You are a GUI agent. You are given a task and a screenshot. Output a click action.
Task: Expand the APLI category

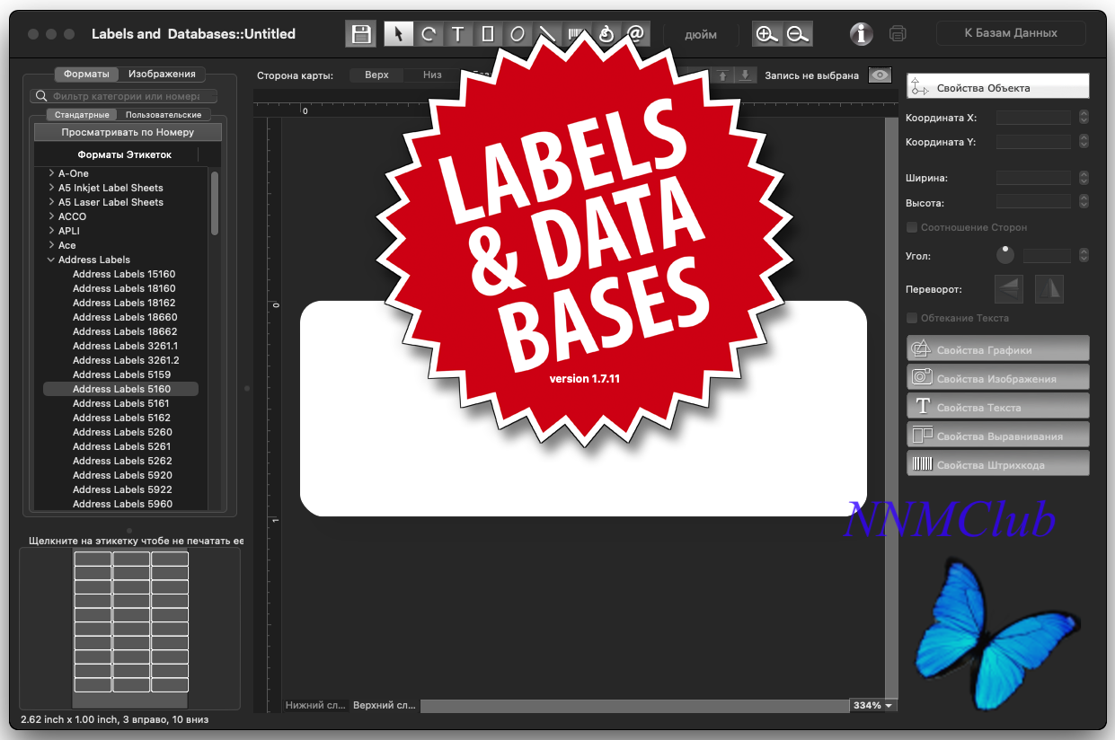point(51,231)
